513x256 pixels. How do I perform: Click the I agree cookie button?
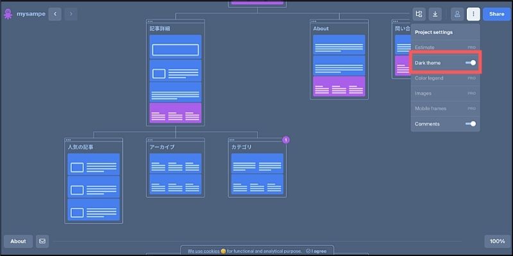point(316,251)
